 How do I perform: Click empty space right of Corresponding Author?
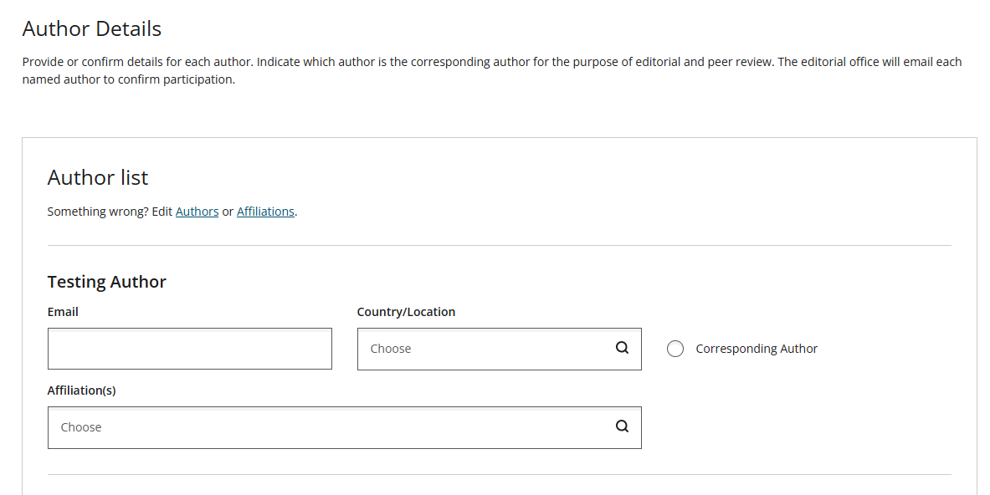click(884, 349)
